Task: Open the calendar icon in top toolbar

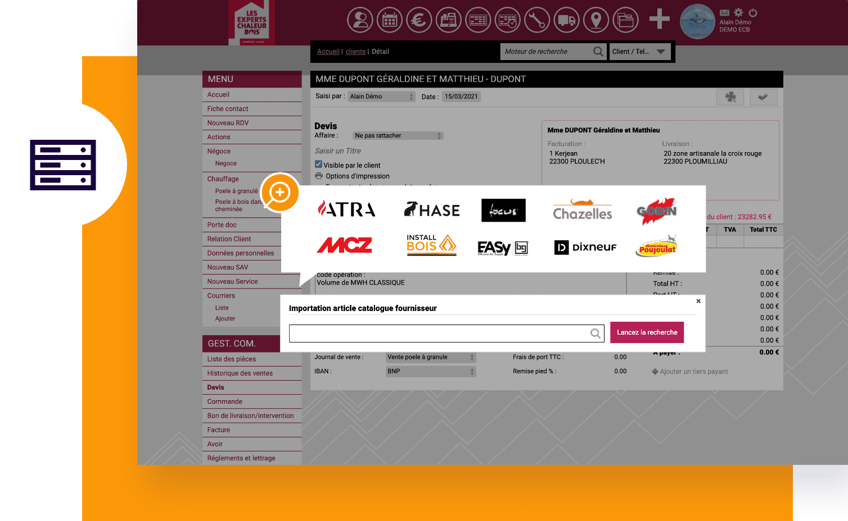Action: [x=390, y=20]
